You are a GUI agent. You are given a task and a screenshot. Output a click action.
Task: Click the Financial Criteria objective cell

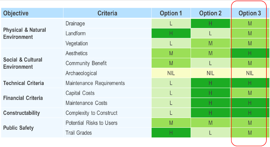point(23,98)
